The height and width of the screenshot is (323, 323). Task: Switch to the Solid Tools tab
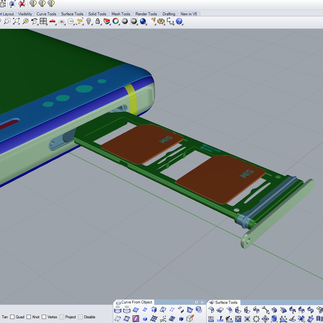[97, 14]
